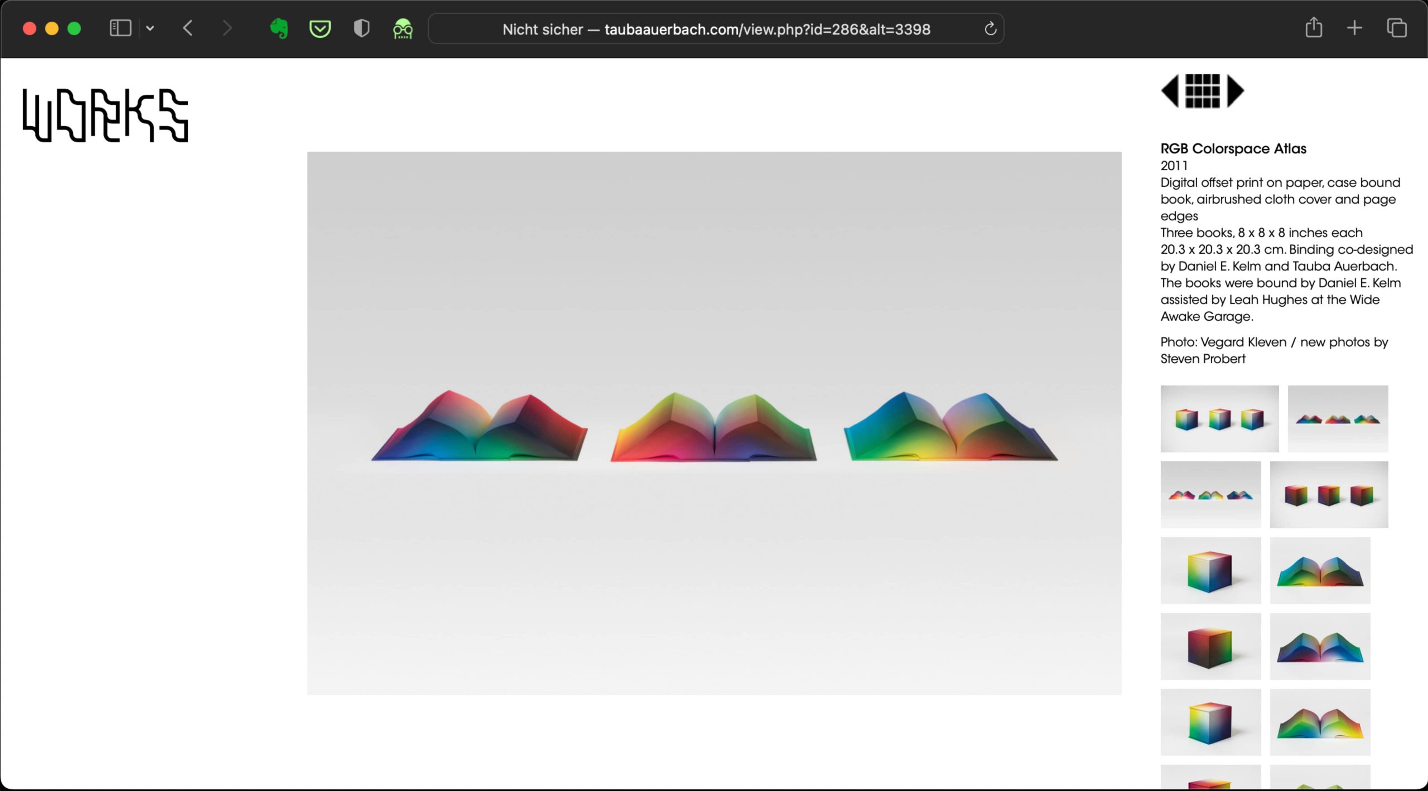
Task: Select first-row thumbnail of three open books
Action: tap(1338, 418)
